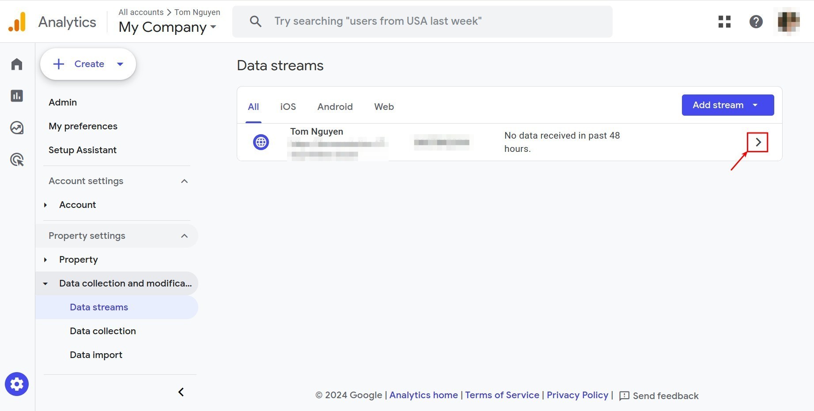This screenshot has width=814, height=411.
Task: Click the Admin gear icon
Action: (17, 384)
